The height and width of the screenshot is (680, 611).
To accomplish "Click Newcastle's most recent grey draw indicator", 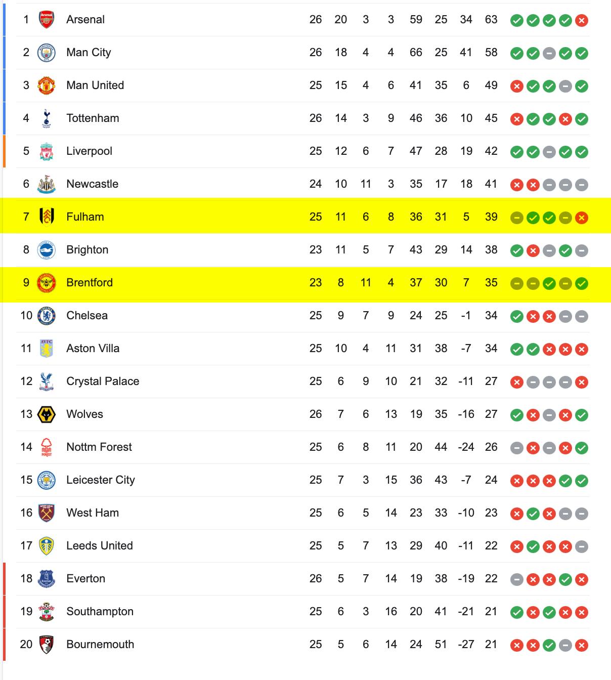I will (582, 185).
